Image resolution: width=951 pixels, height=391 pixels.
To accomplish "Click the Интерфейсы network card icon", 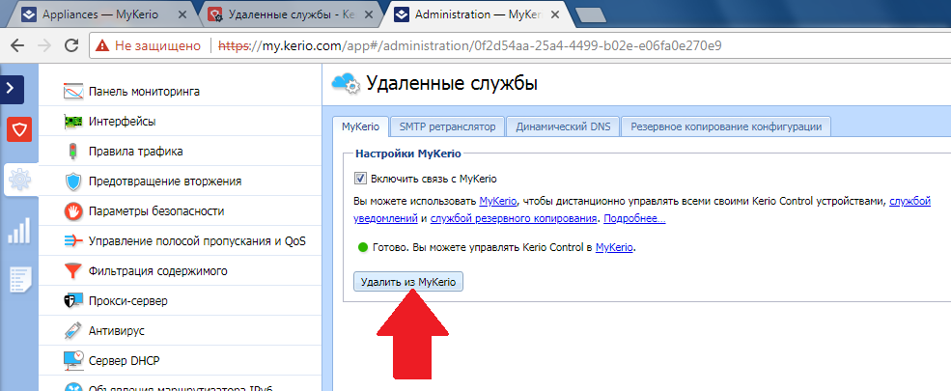I will coord(73,122).
